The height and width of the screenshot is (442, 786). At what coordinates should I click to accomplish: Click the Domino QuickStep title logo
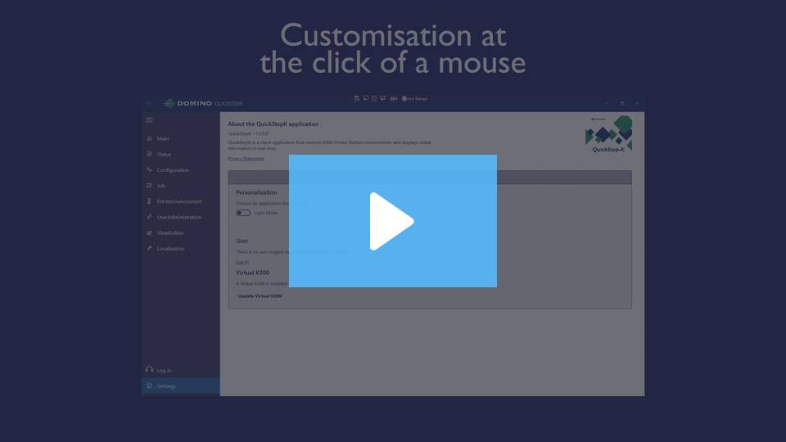coord(203,103)
